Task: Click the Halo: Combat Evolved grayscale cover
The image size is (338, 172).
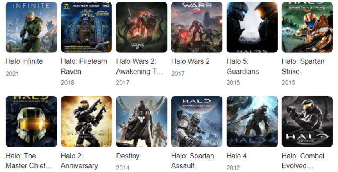Action: click(307, 122)
